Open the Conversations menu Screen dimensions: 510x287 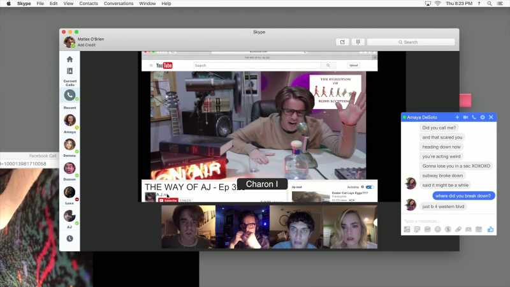click(119, 4)
